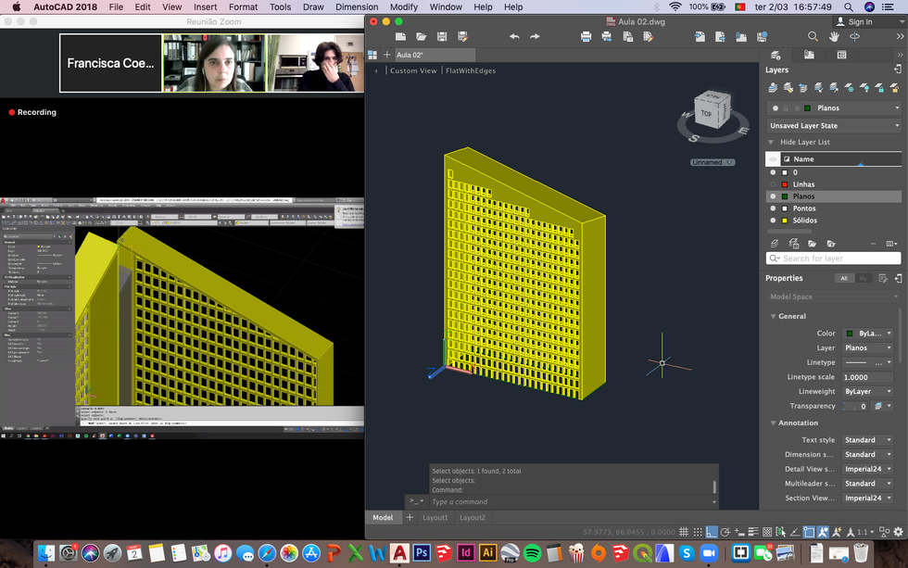Viewport: 908px width, 568px height.
Task: Click the Custom View viewport label
Action: coord(413,70)
